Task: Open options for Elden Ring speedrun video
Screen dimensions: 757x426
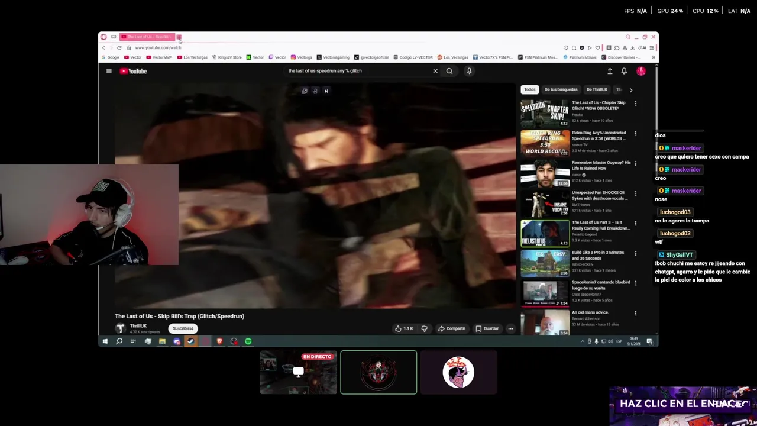Action: coord(636,134)
